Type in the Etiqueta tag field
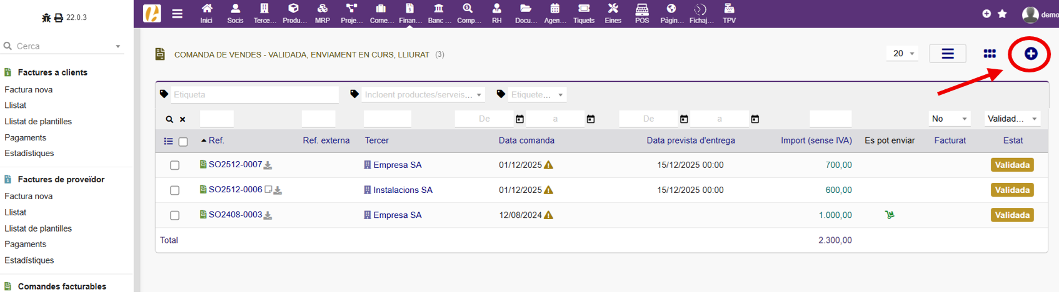The image size is (1059, 294). (x=254, y=95)
